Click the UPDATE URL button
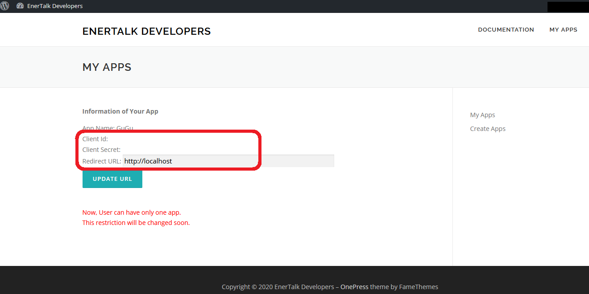The width and height of the screenshot is (589, 294). point(112,179)
